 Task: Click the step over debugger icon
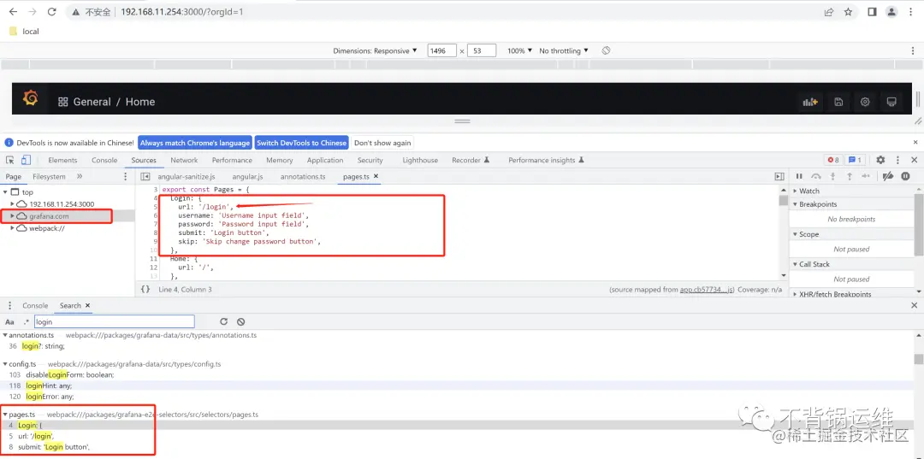(815, 176)
